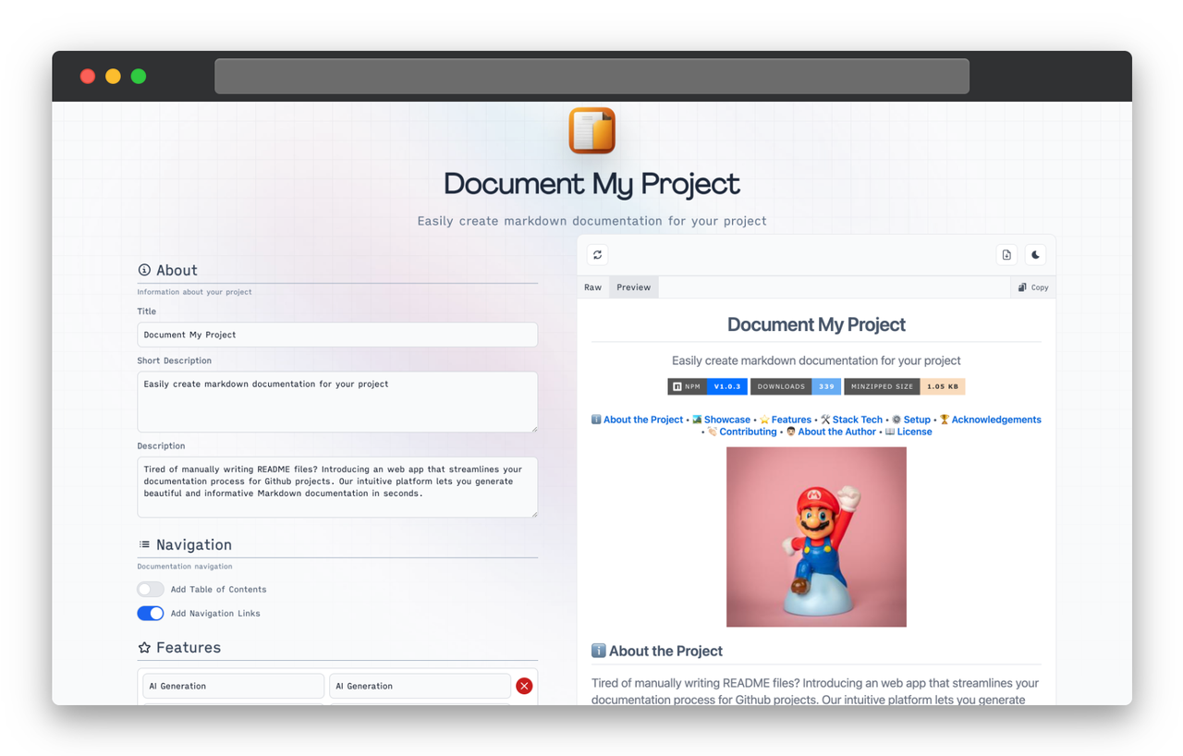Image resolution: width=1183 pixels, height=756 pixels.
Task: Click the star icon beside Features heading
Action: (143, 648)
